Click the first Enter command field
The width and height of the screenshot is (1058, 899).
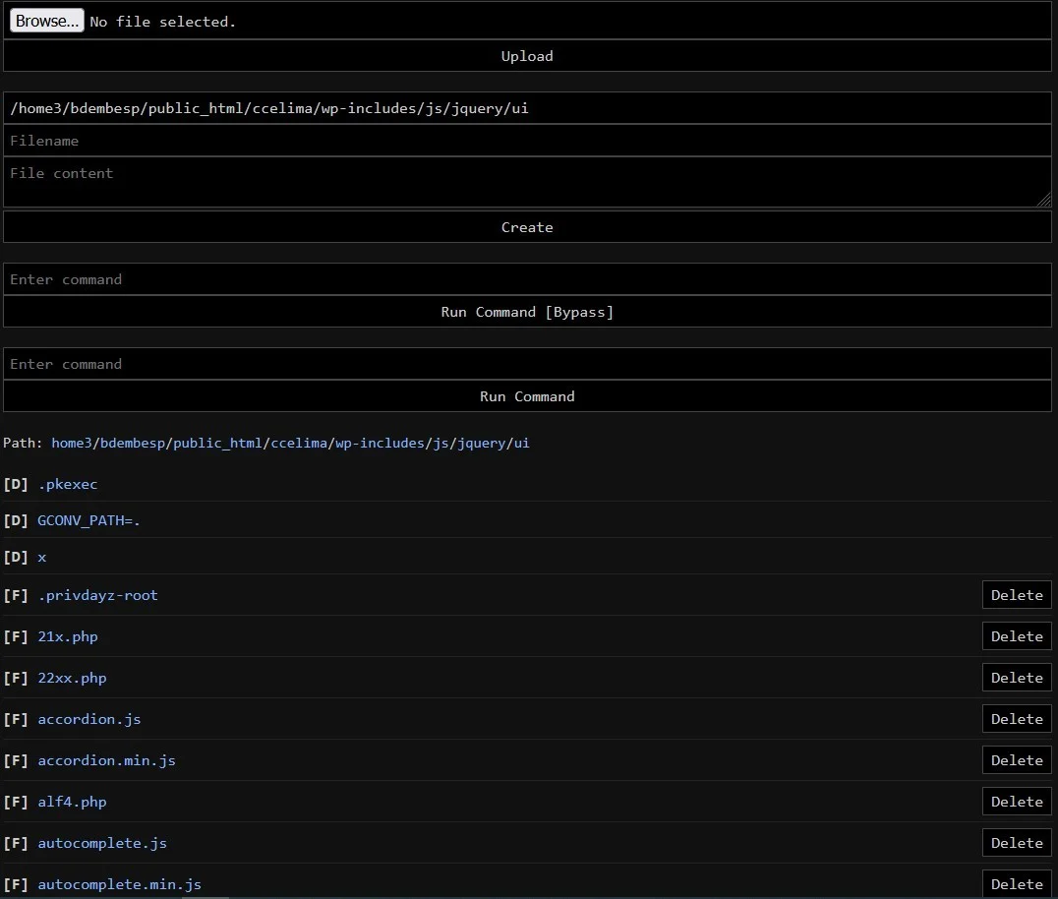(527, 279)
